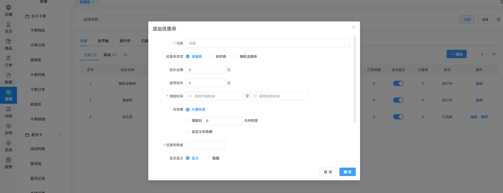Click the 搜索 search button
This screenshot has width=503, height=193.
pyautogui.click(x=467, y=19)
